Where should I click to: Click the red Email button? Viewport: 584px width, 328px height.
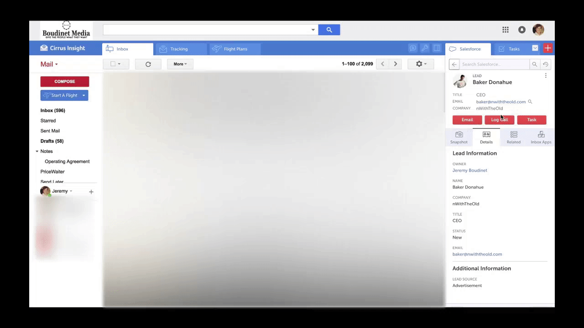(467, 120)
